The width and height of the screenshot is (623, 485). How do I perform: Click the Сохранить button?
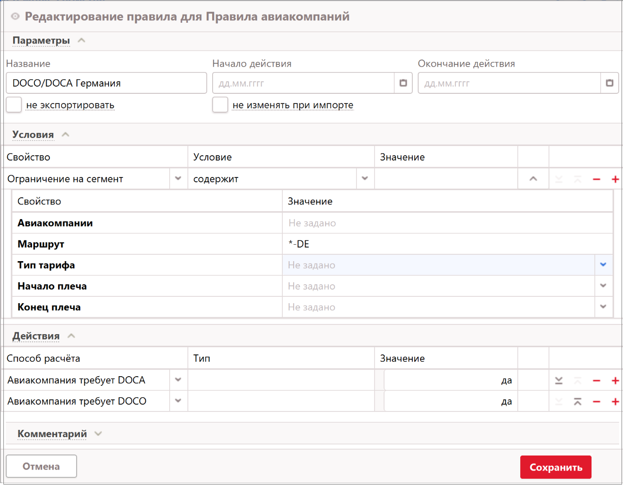[555, 467]
